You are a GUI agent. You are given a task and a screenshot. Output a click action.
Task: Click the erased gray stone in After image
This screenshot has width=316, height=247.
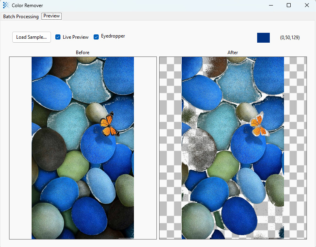click(x=199, y=150)
